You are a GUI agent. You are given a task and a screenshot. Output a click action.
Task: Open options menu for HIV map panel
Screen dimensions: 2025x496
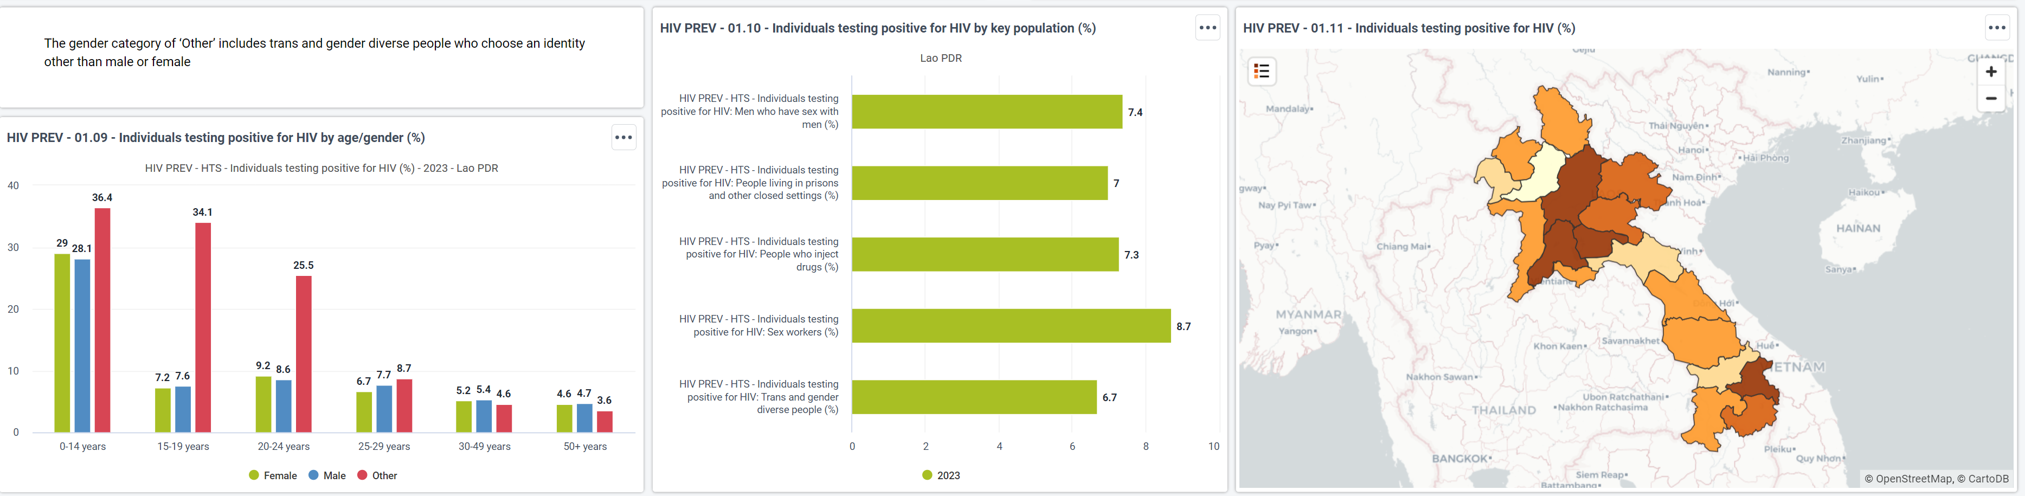(1997, 28)
